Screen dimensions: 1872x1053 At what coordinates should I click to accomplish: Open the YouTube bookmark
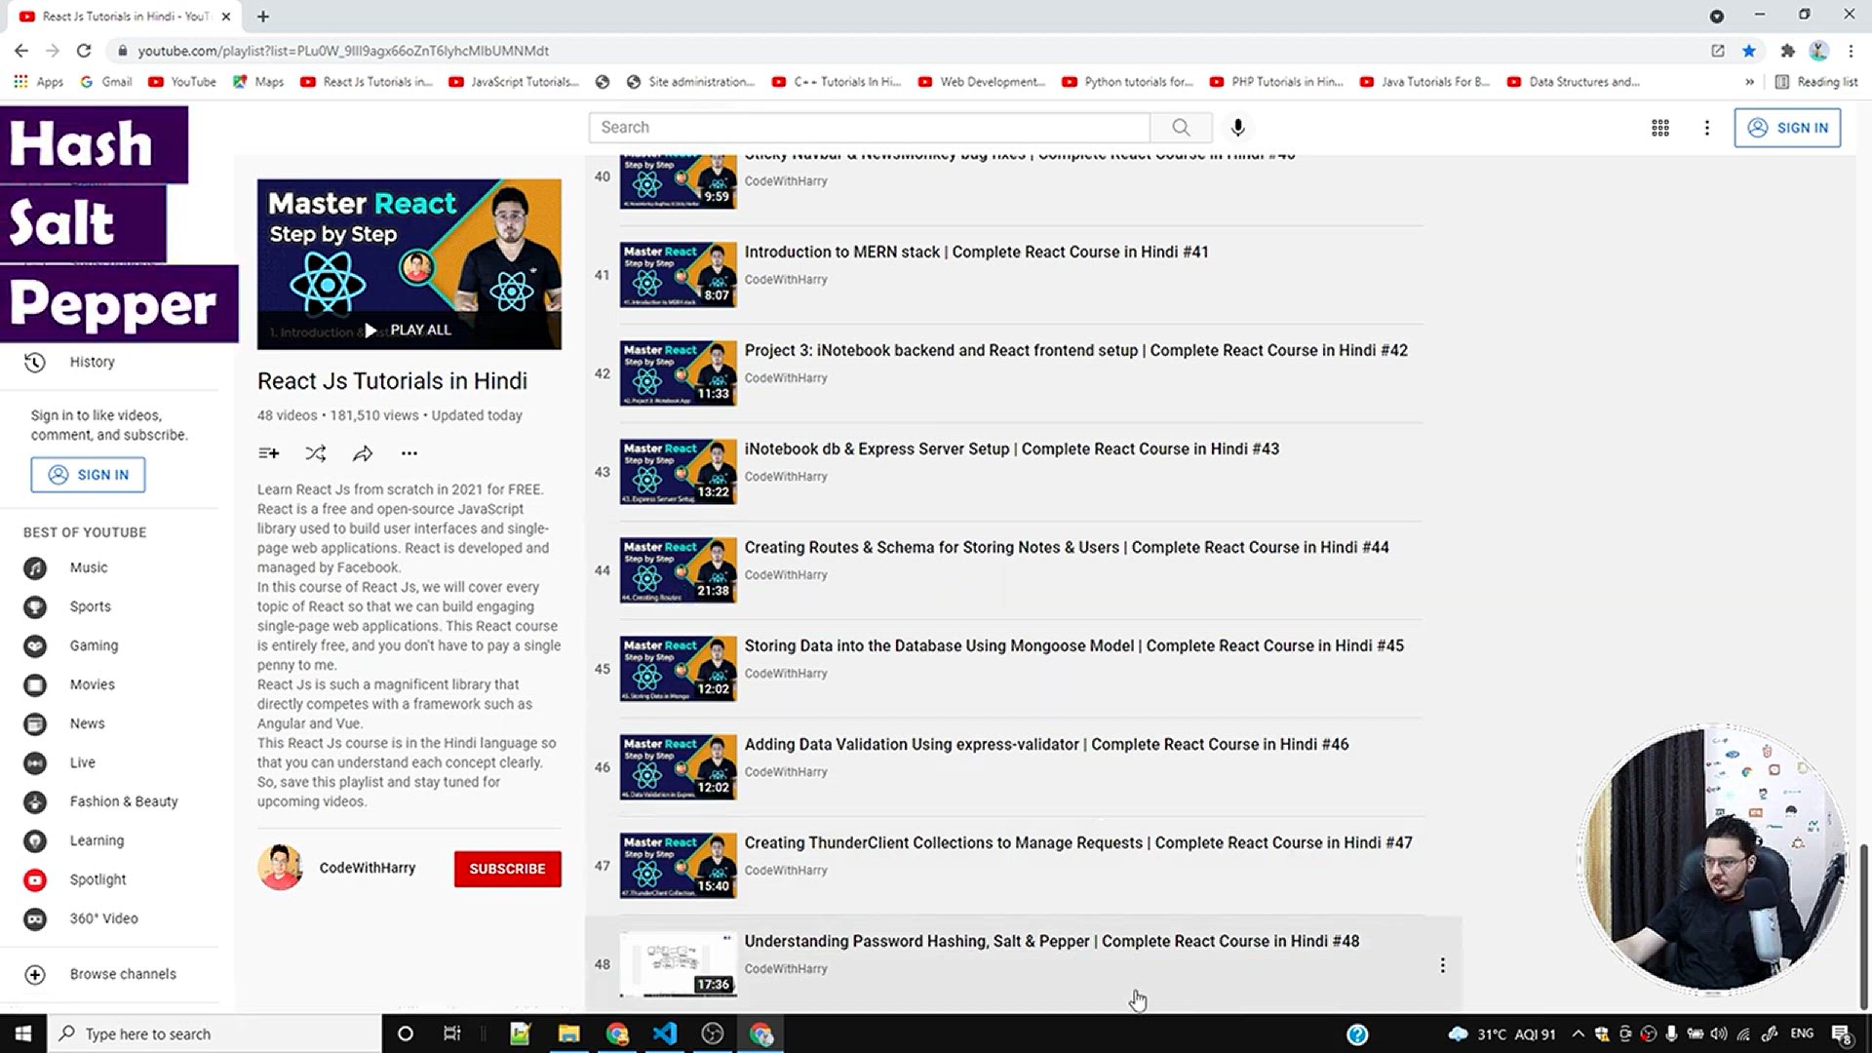pyautogui.click(x=182, y=82)
